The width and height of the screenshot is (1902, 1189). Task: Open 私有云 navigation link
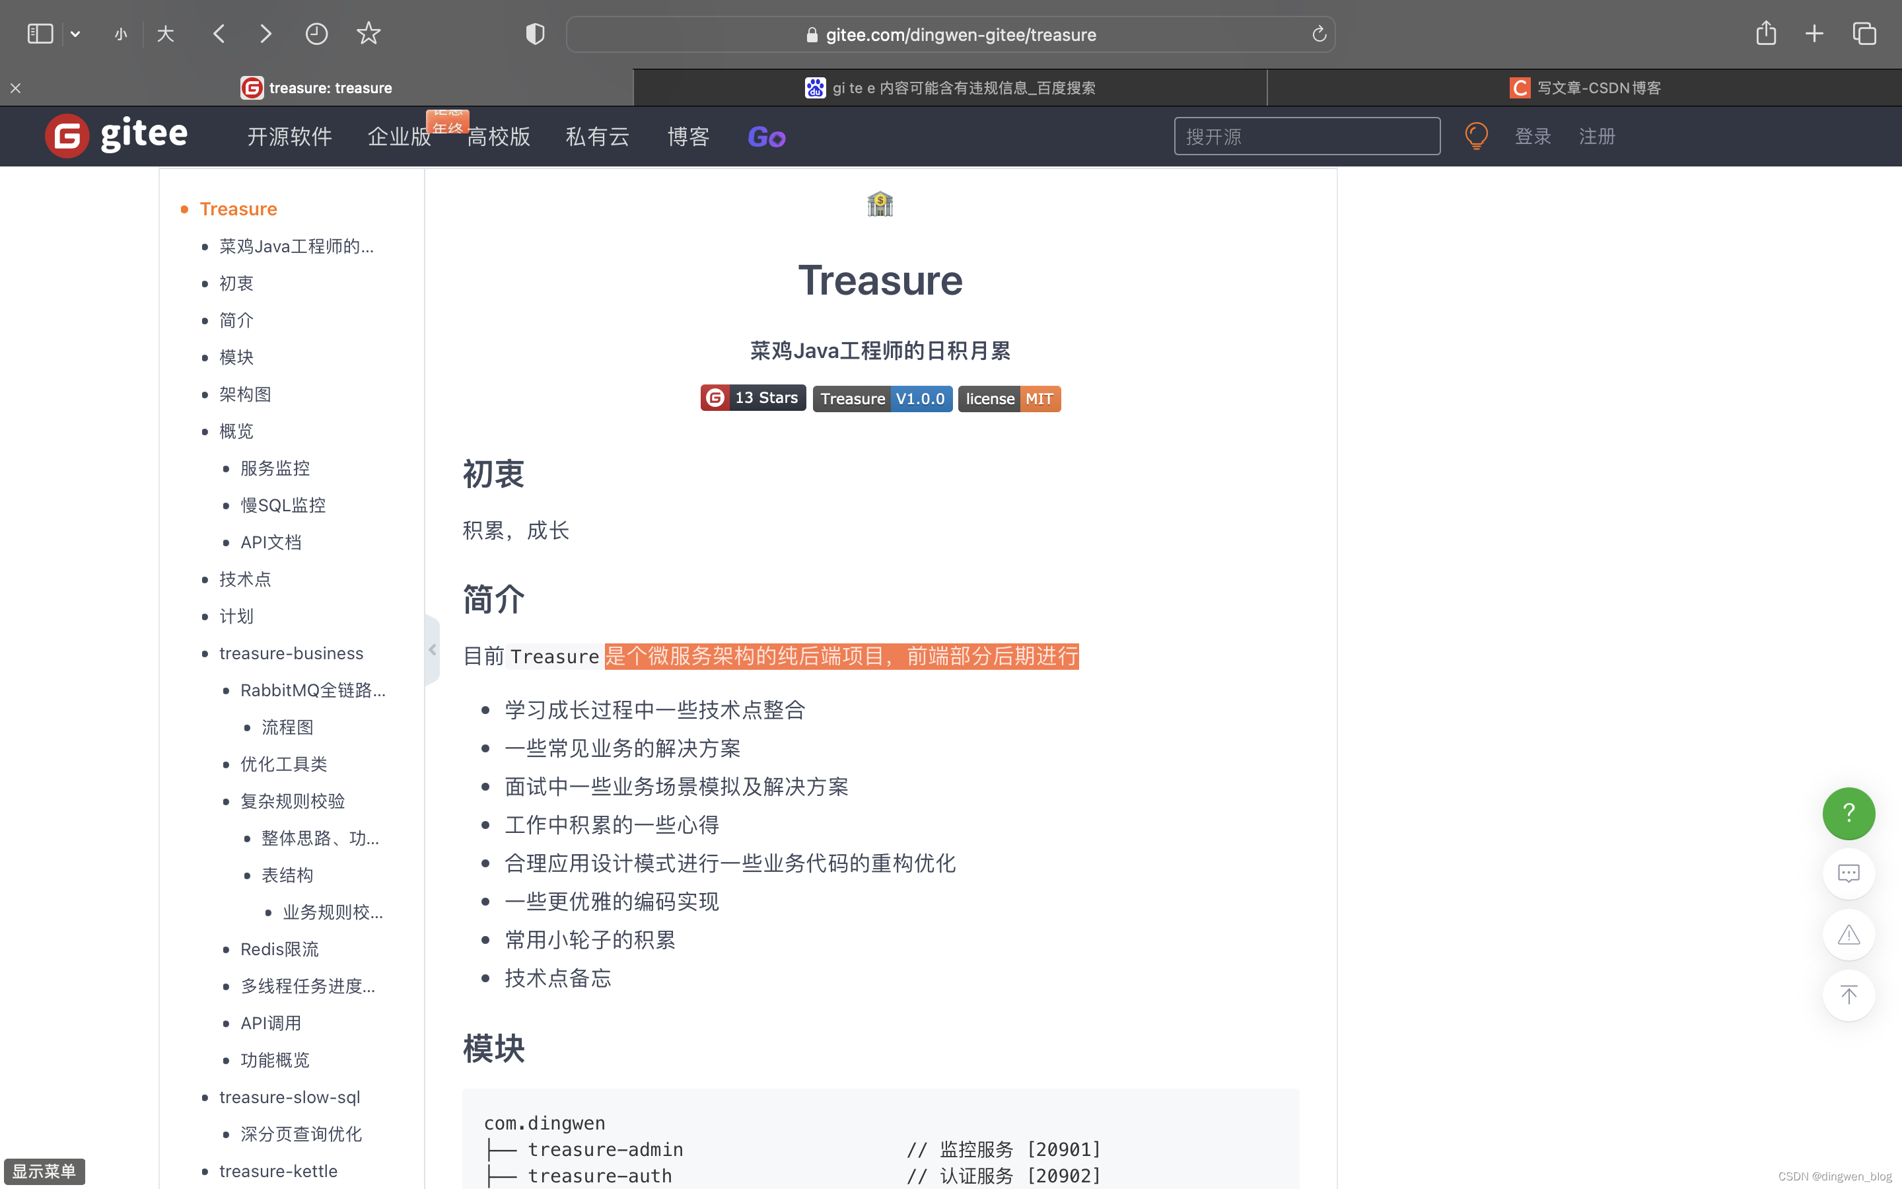coord(597,137)
